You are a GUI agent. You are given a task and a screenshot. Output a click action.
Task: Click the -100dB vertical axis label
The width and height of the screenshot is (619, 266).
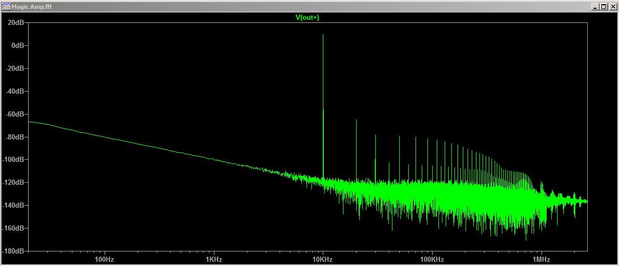[x=13, y=159]
